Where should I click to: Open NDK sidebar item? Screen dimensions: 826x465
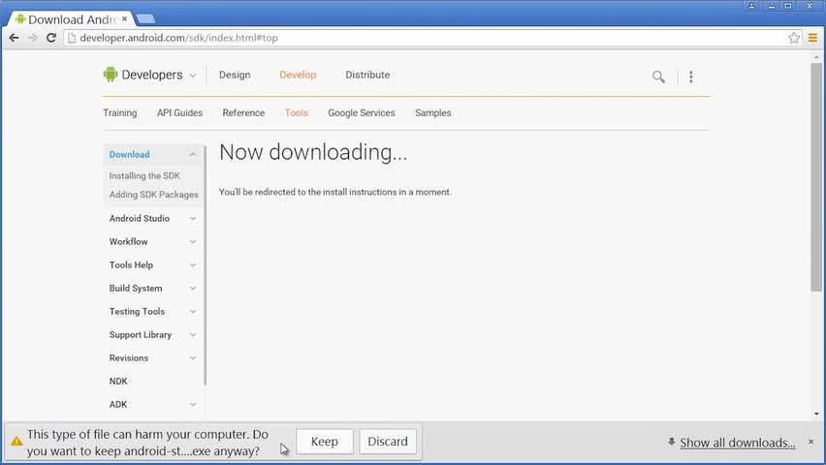tap(118, 381)
